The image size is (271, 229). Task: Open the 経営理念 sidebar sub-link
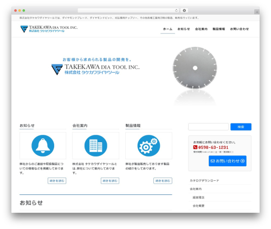click(x=198, y=198)
